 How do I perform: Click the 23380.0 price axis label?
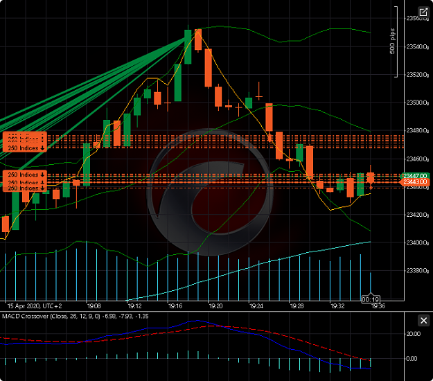point(418,270)
